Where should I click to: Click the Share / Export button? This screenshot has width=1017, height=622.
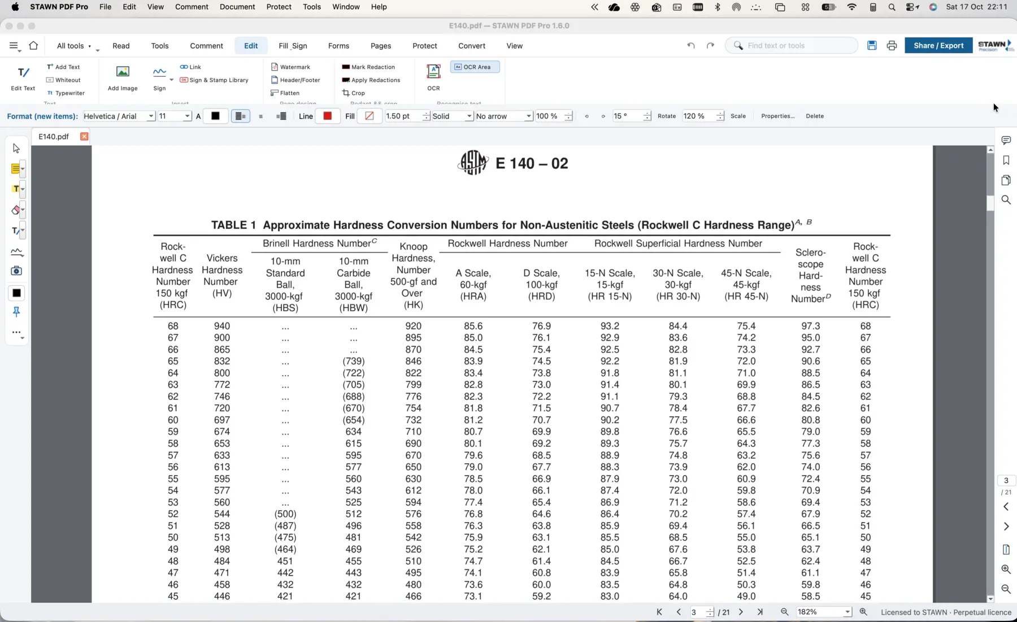click(x=938, y=46)
